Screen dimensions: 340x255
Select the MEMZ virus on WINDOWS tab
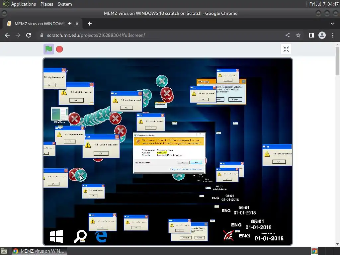tap(40, 24)
